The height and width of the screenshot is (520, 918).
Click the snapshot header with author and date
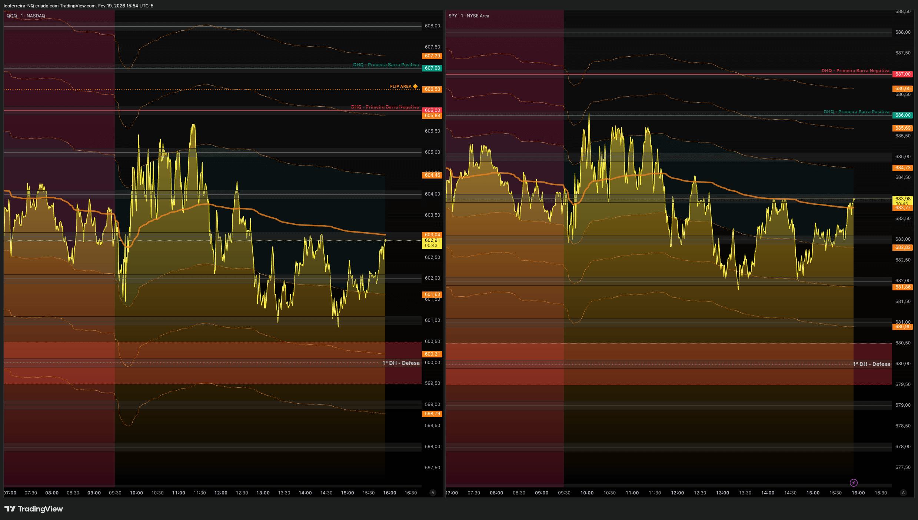click(79, 6)
